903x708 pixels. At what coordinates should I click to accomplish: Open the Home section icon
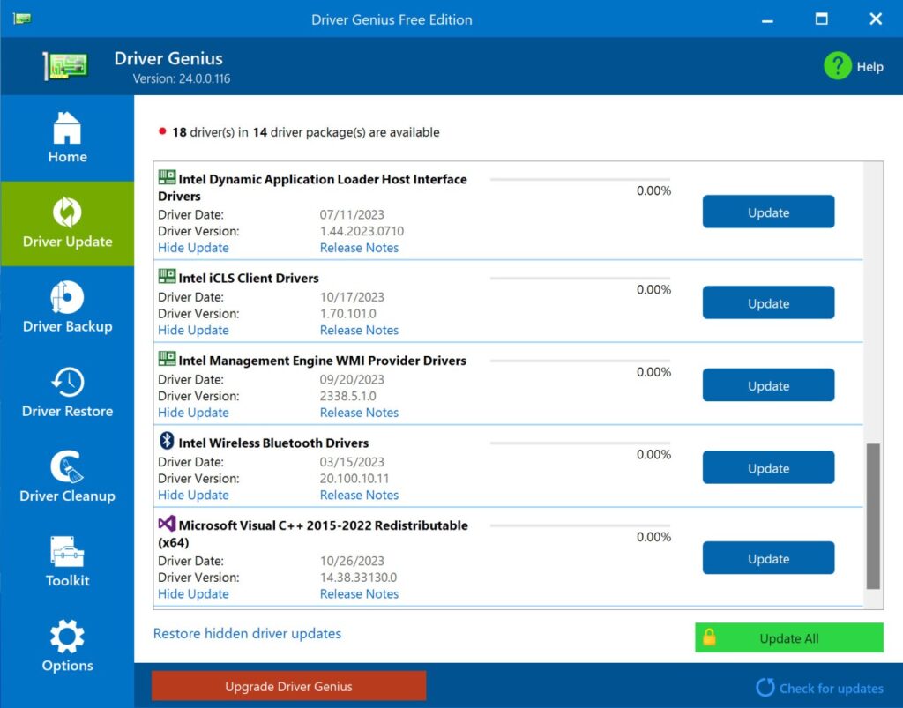pos(67,127)
